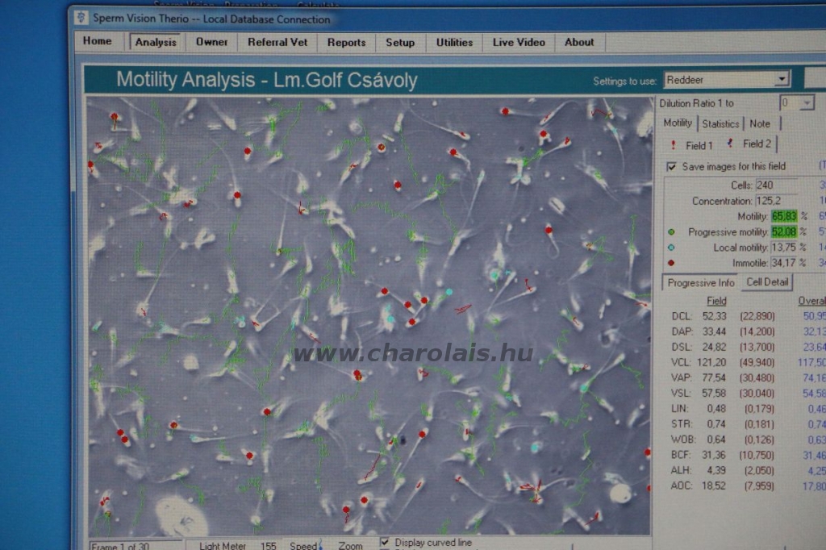Click the Speed slider indicator at bottom
This screenshot has height=550, width=826.
click(320, 546)
